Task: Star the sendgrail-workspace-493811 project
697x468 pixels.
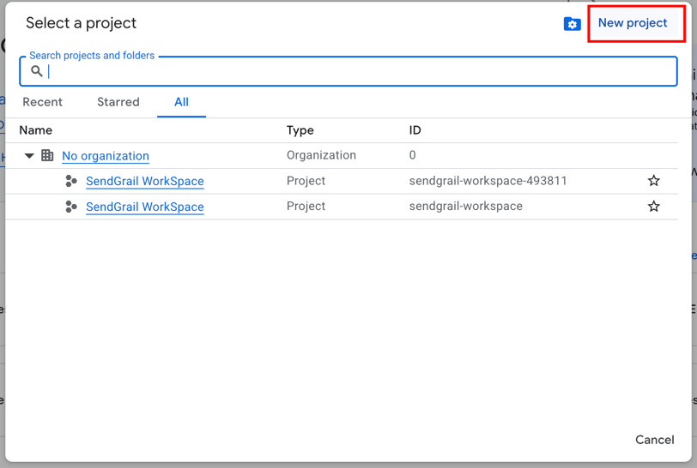Action: tap(653, 181)
